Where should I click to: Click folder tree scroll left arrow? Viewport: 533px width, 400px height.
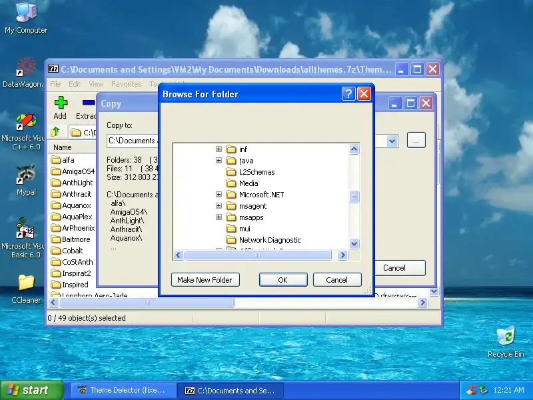179,255
